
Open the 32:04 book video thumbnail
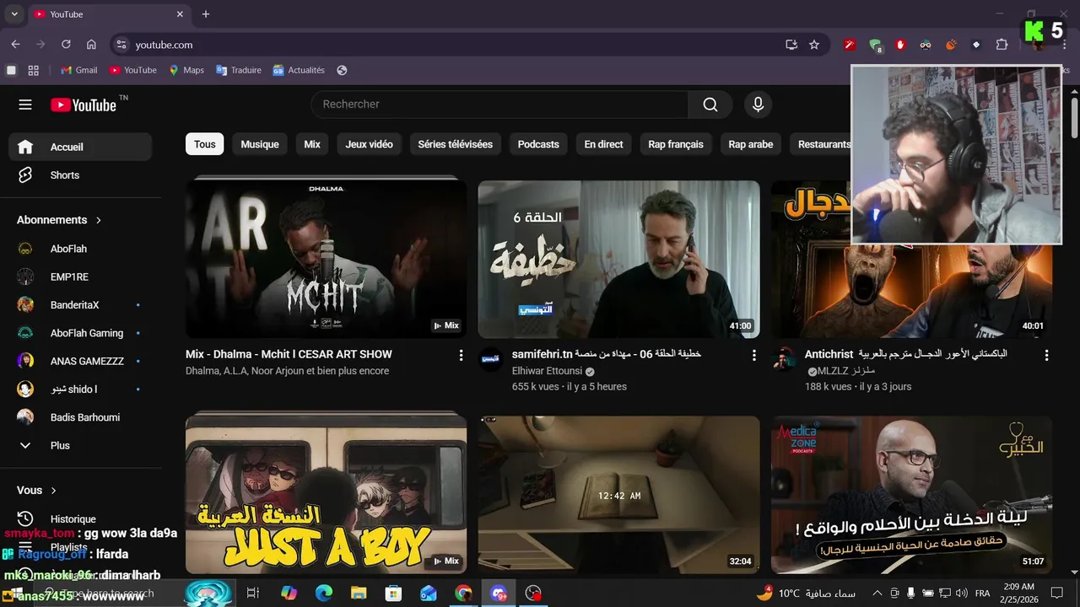[x=618, y=495]
